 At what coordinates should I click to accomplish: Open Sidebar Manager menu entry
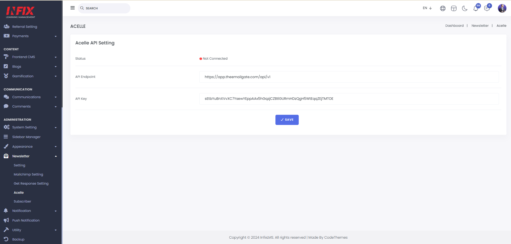tap(27, 137)
